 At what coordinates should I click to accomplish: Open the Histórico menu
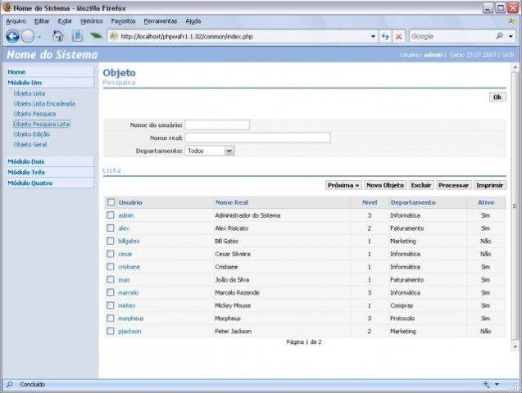[92, 21]
